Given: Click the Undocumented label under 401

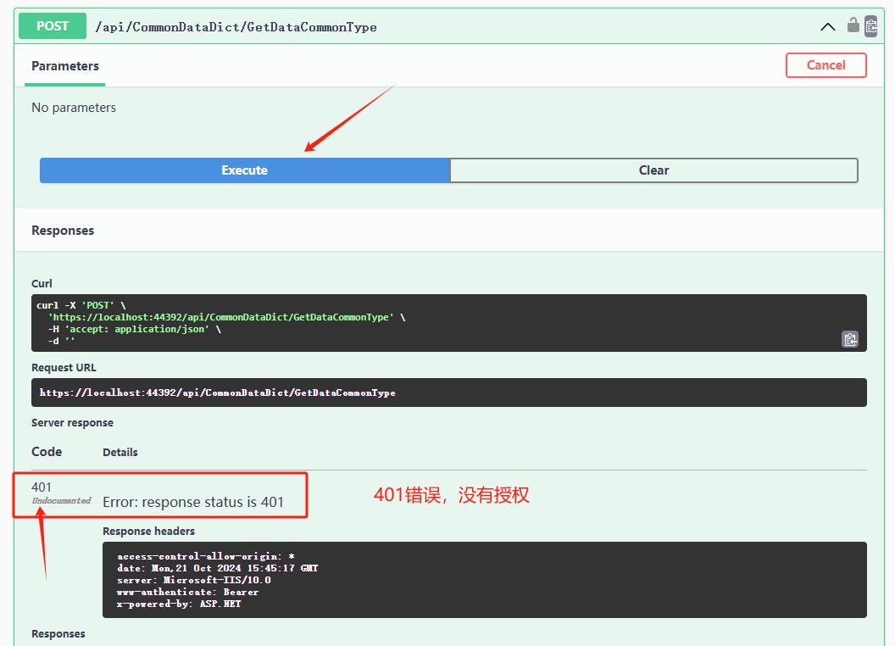Looking at the screenshot, I should [61, 501].
